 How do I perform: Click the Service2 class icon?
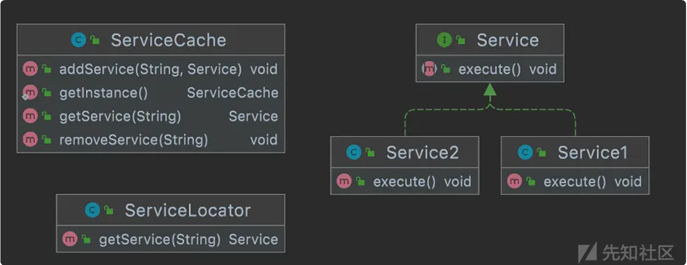[354, 153]
